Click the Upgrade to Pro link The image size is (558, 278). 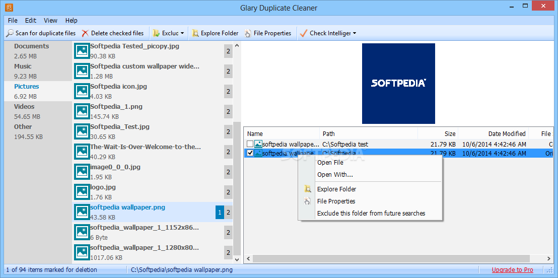point(513,270)
